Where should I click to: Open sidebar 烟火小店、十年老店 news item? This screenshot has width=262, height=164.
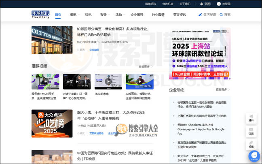click(x=201, y=158)
